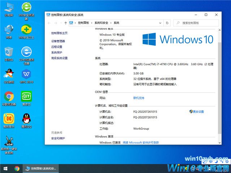Click 更改设置 change settings shield link
The width and height of the screenshot is (231, 173).
[196, 112]
